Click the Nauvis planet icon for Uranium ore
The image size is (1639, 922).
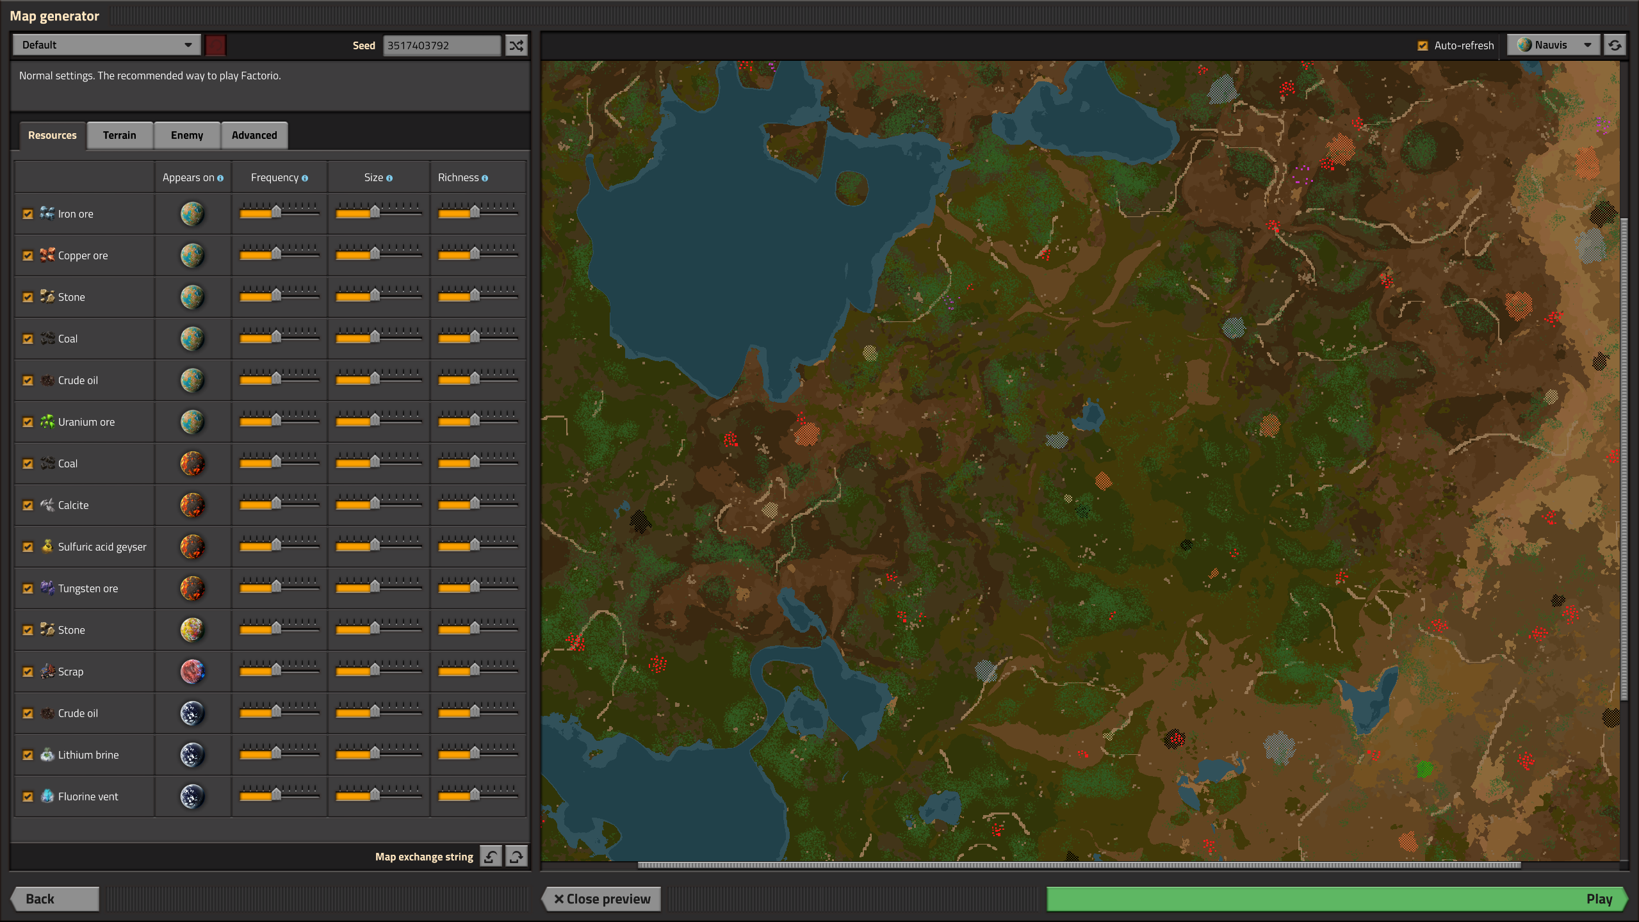click(x=192, y=422)
